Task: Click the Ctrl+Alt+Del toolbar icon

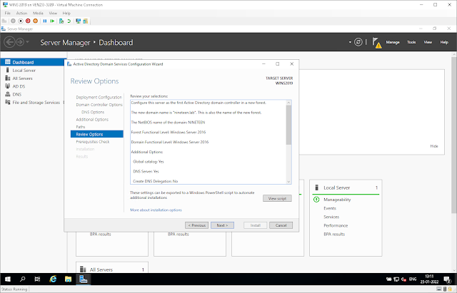Action: pos(4,21)
